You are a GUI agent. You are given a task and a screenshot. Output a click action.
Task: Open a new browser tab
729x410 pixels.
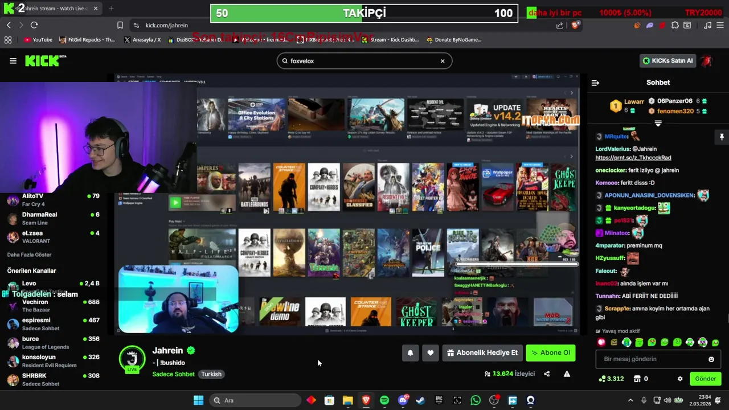pyautogui.click(x=111, y=9)
